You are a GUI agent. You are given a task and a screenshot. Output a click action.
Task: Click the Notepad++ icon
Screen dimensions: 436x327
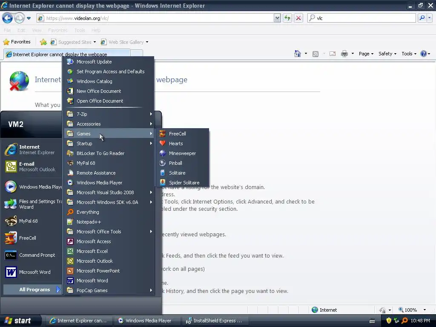tap(70, 221)
